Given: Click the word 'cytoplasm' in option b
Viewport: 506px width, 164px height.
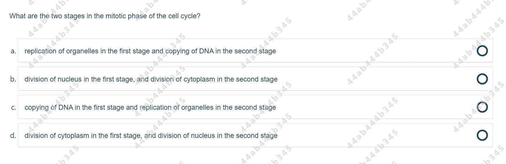Looking at the screenshot, I should 199,79.
